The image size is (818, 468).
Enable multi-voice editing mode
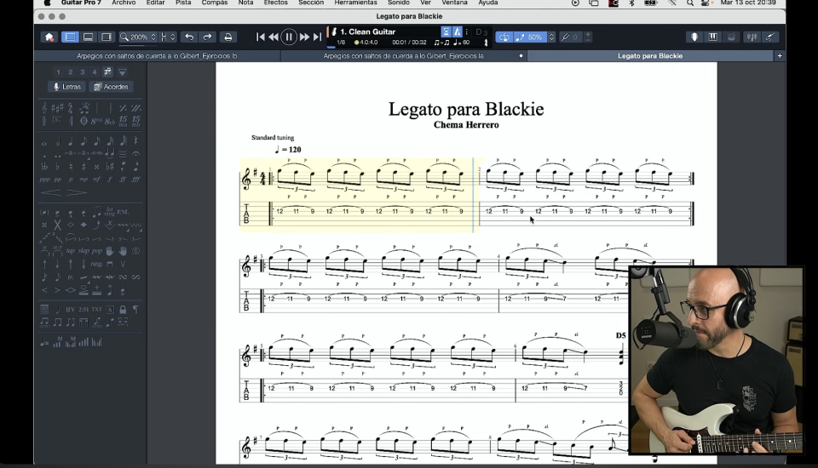tap(107, 72)
